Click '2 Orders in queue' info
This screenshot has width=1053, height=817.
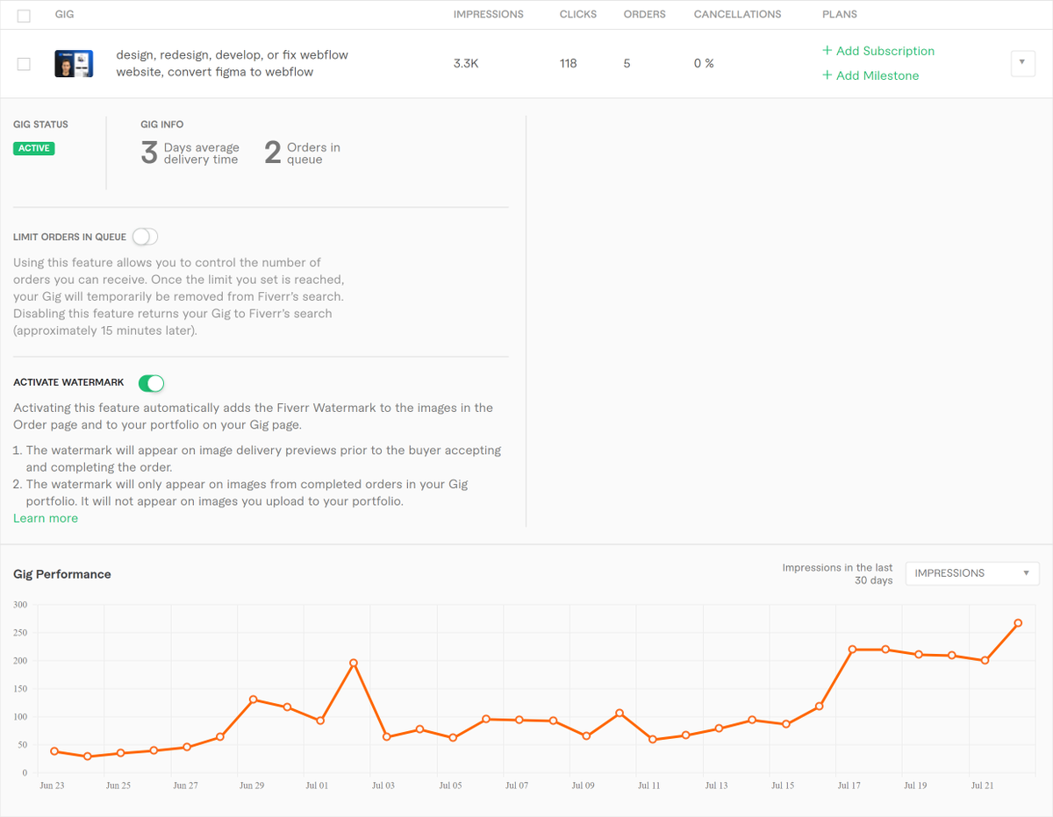[302, 153]
